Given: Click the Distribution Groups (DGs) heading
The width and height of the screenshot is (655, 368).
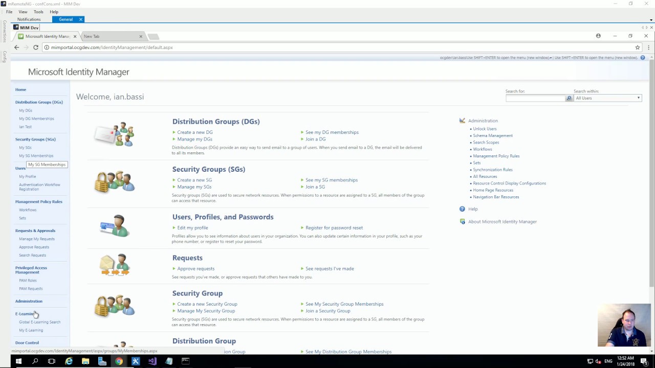Looking at the screenshot, I should pyautogui.click(x=216, y=122).
